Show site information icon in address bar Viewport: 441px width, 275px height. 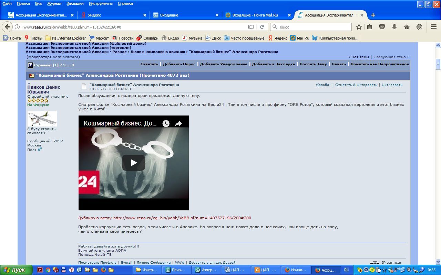coord(17,27)
